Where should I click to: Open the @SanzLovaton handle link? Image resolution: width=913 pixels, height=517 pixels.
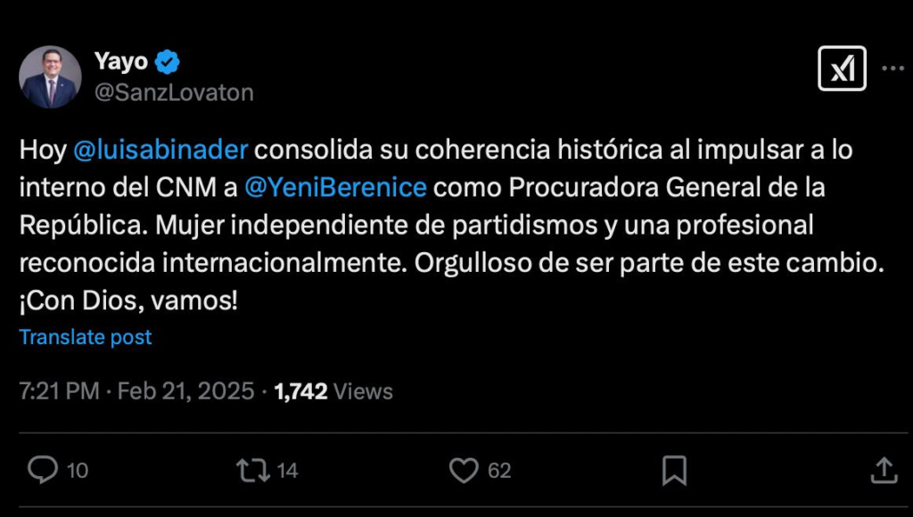pyautogui.click(x=174, y=93)
